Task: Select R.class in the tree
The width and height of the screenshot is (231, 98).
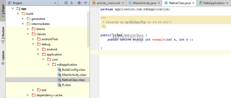Action: click(67, 85)
